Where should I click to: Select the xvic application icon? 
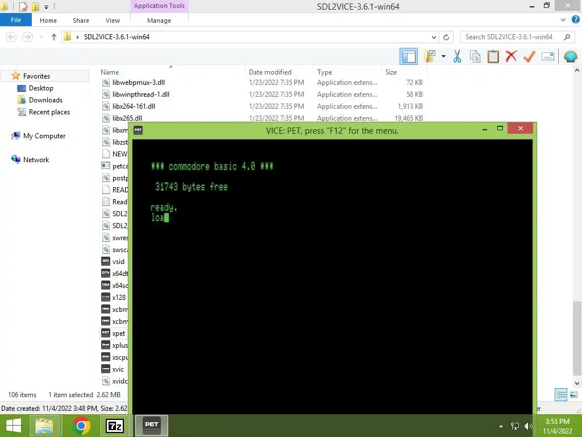tap(106, 369)
